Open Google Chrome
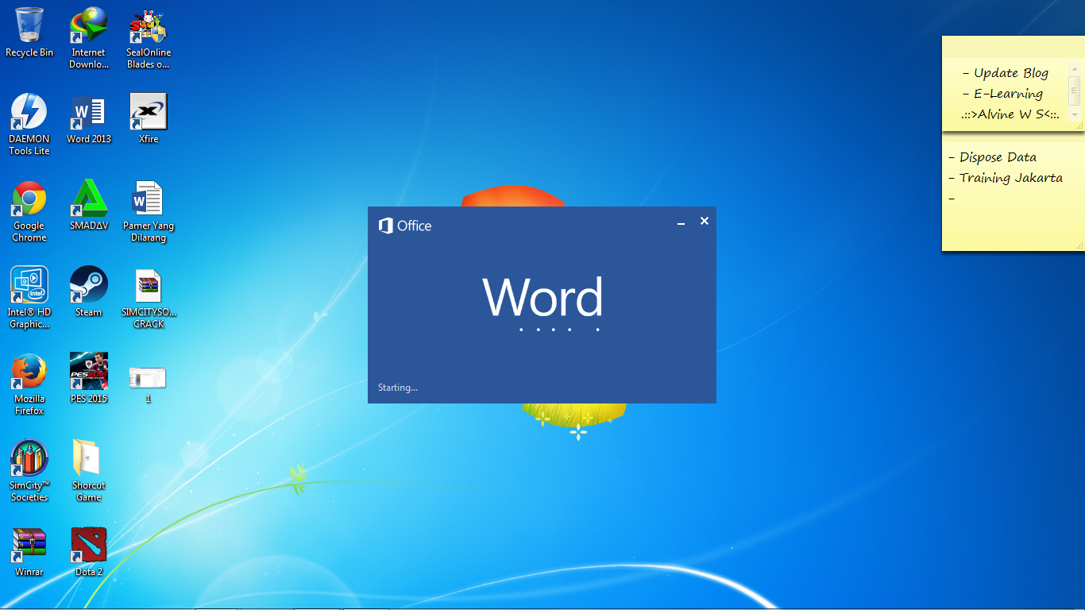The width and height of the screenshot is (1085, 610). tap(29, 203)
